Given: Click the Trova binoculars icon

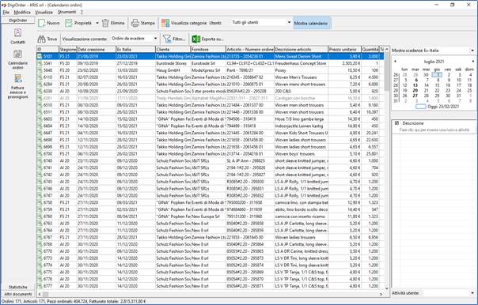Looking at the screenshot, I should [x=41, y=39].
